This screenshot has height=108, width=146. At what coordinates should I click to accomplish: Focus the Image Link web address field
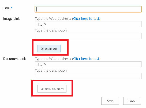88,24
